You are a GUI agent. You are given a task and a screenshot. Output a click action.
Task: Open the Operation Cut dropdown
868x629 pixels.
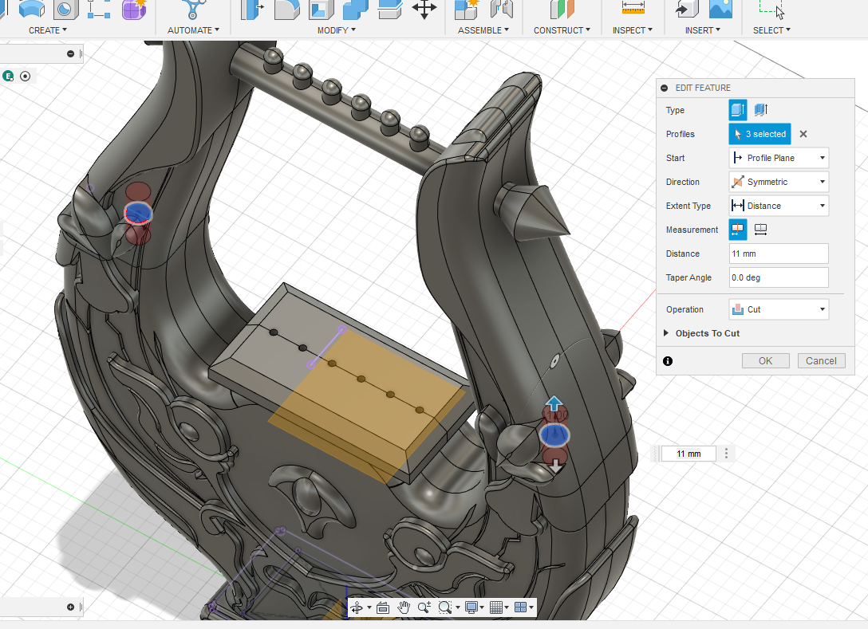click(779, 309)
